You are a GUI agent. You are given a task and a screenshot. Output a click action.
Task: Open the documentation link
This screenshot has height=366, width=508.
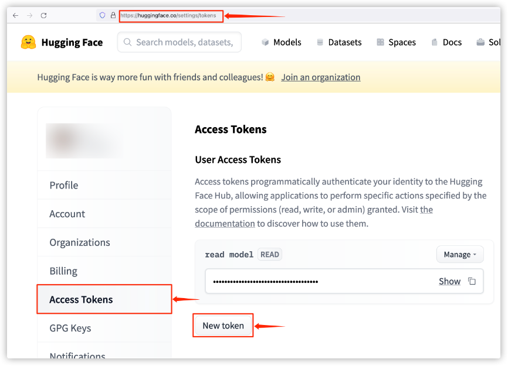pos(225,223)
